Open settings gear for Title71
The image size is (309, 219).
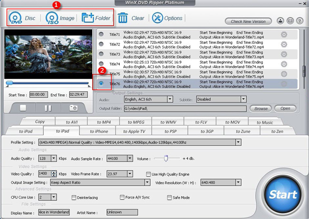pyautogui.click(x=284, y=35)
